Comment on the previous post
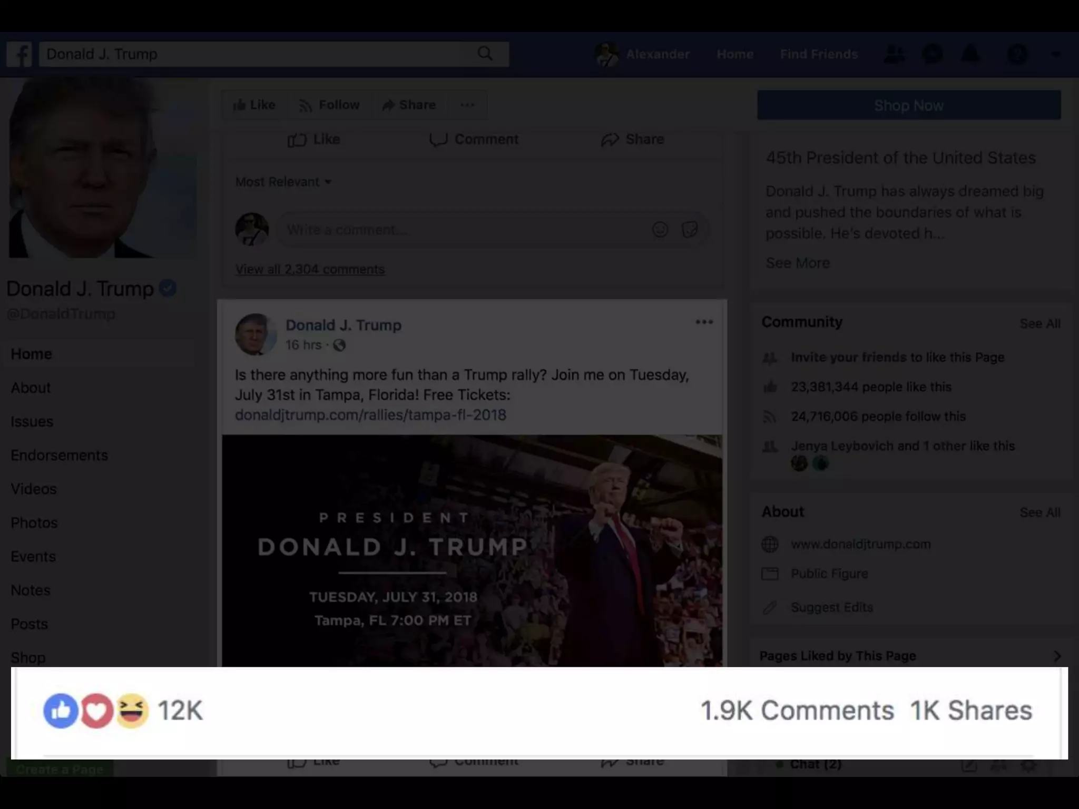1079x809 pixels. click(x=474, y=140)
